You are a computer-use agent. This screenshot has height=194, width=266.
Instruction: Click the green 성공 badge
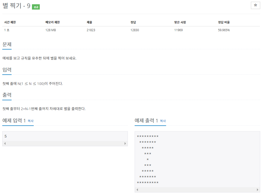click(x=36, y=7)
